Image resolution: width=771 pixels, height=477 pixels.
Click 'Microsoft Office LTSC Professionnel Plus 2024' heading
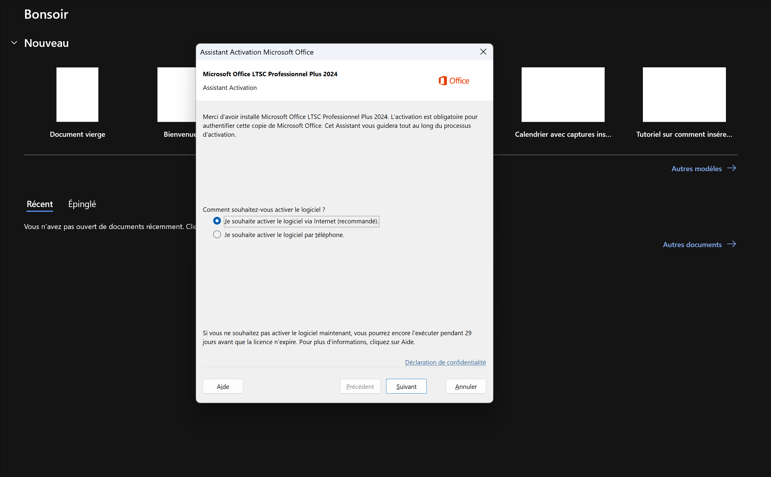(270, 74)
